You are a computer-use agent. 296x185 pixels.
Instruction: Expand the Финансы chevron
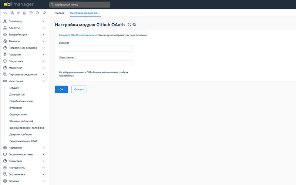[43, 41]
